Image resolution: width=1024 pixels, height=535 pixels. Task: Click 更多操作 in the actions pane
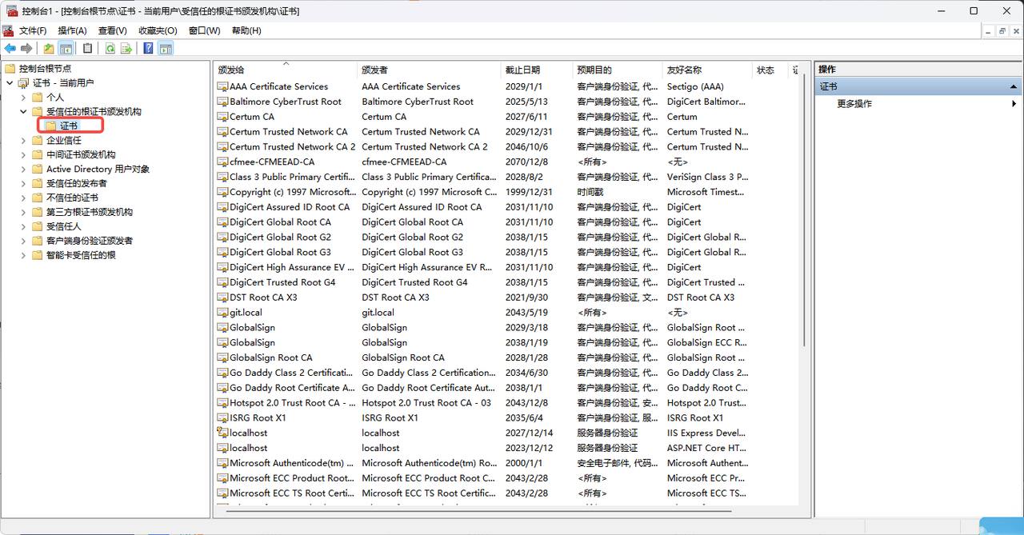(x=854, y=104)
